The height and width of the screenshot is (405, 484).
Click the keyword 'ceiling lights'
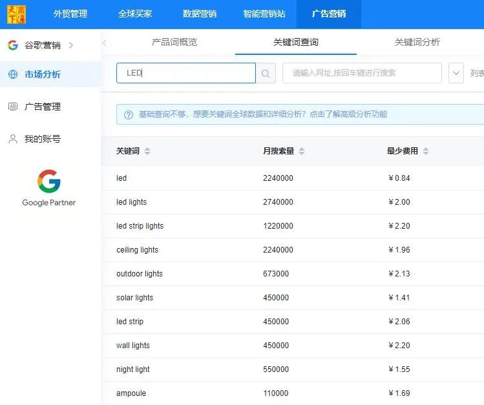tap(138, 250)
